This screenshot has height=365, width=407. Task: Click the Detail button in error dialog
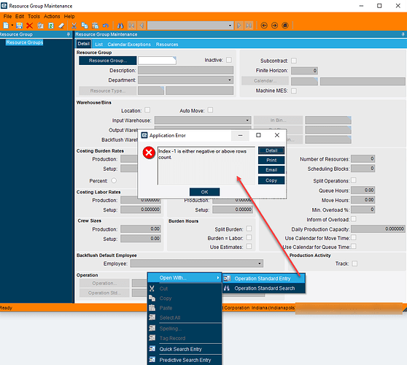click(x=271, y=150)
